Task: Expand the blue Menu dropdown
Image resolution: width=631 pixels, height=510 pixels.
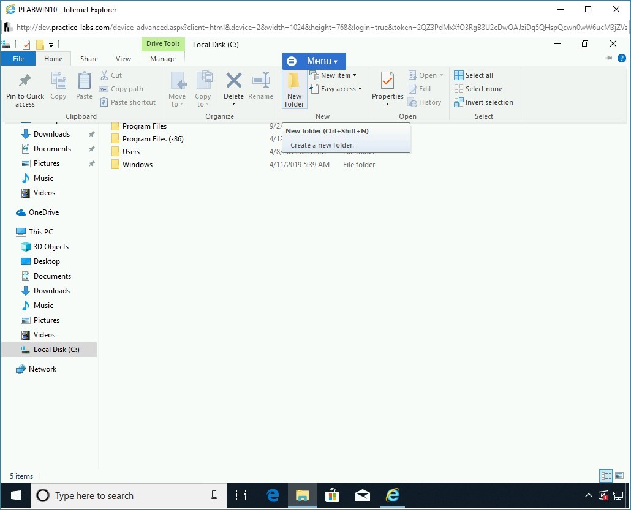Action: (314, 61)
